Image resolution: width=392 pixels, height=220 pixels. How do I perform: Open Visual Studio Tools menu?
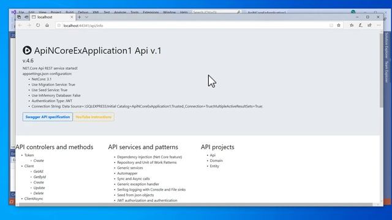(x=134, y=12)
